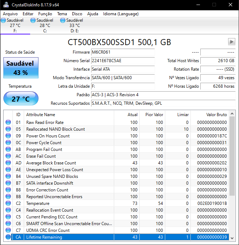Click the attribute list vertical scrollbar thumb
The image size is (239, 245).
(232, 156)
